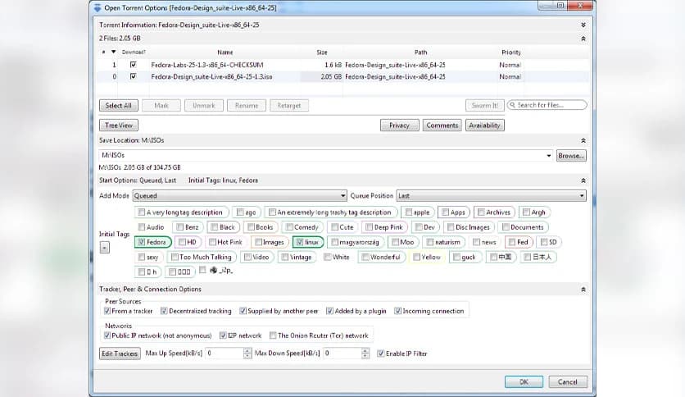Sort files by the Name column header

[225, 52]
